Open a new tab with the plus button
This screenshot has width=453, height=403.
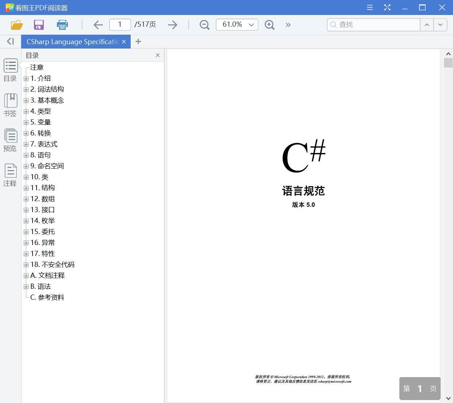pyautogui.click(x=138, y=41)
